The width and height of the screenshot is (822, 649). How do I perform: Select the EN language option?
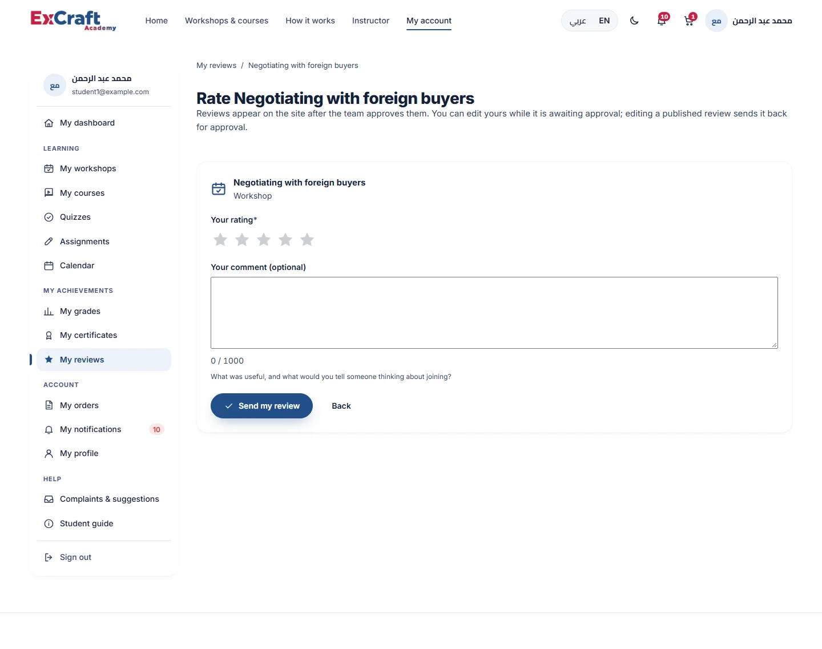(604, 21)
